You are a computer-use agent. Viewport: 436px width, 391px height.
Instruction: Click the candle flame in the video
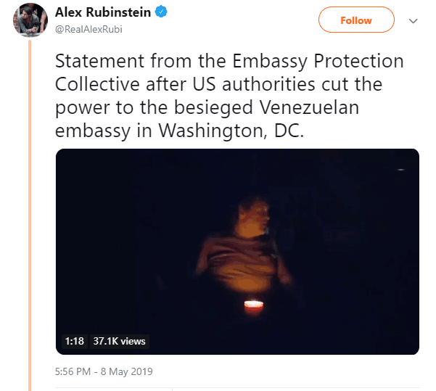click(254, 305)
